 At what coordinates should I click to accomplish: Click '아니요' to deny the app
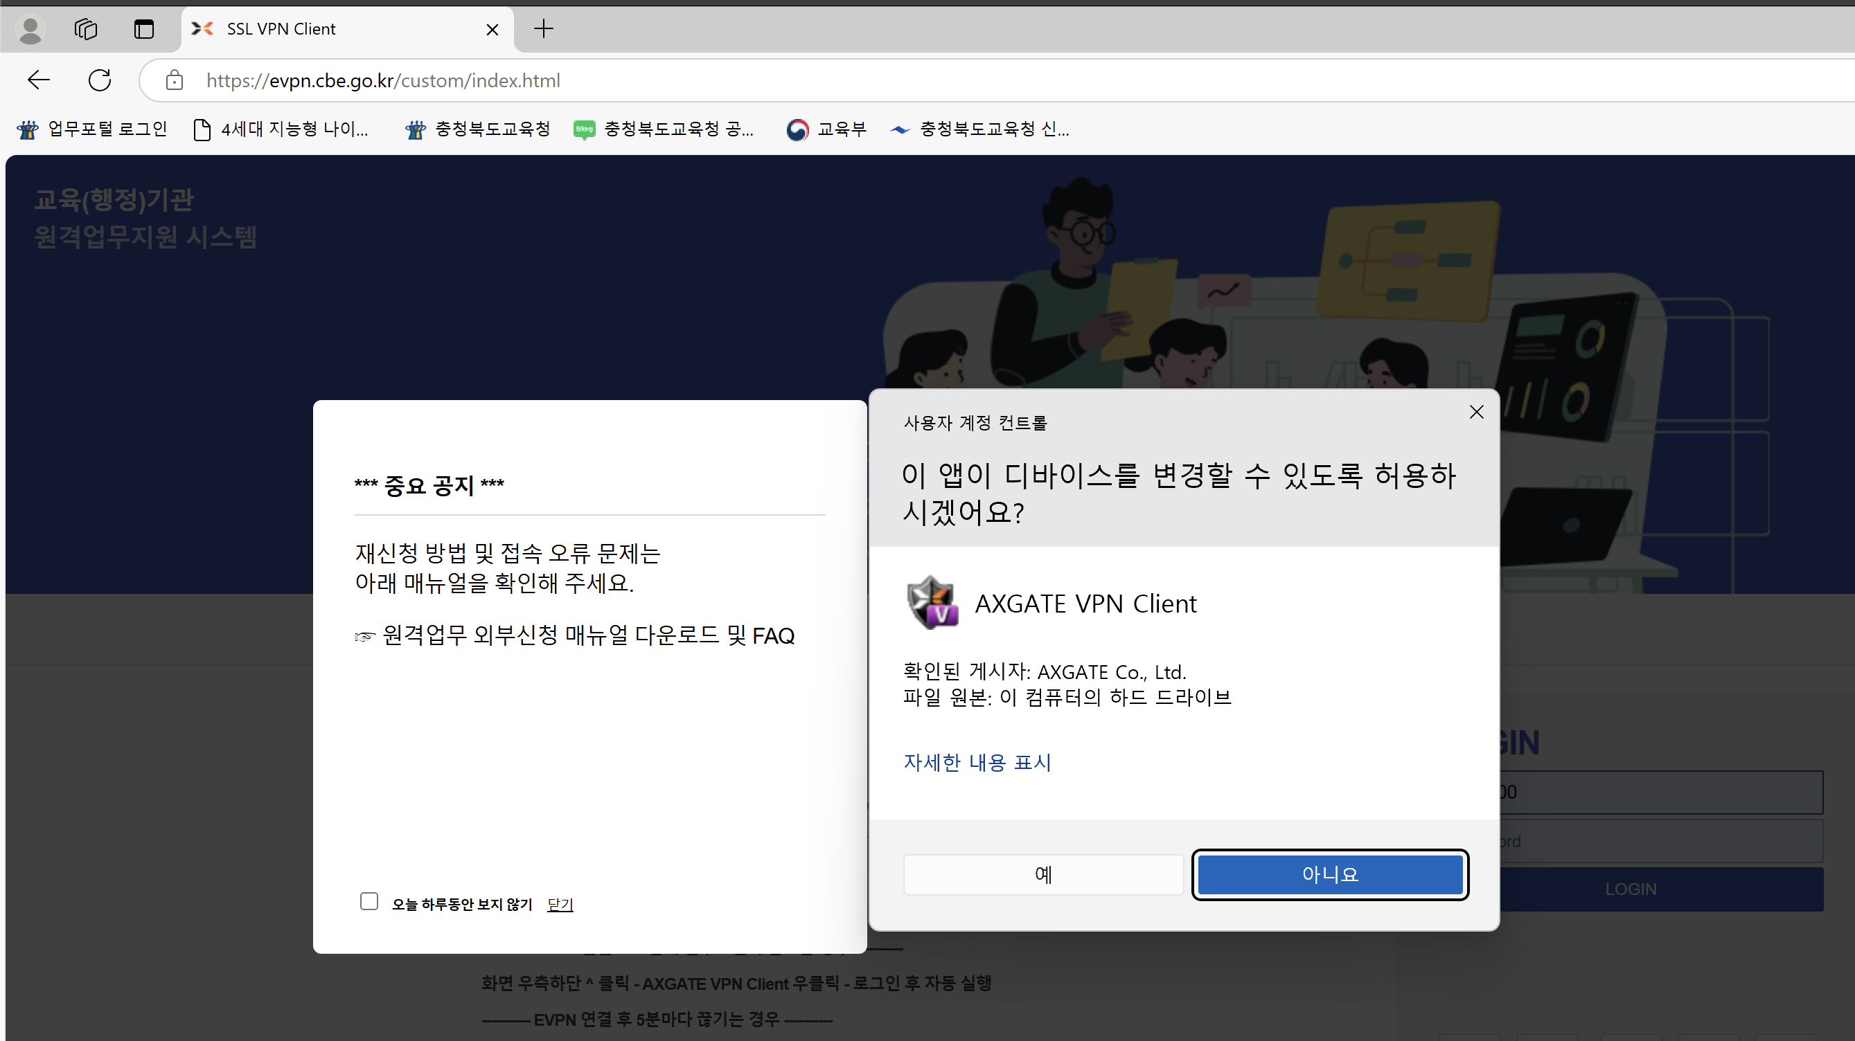1329,875
